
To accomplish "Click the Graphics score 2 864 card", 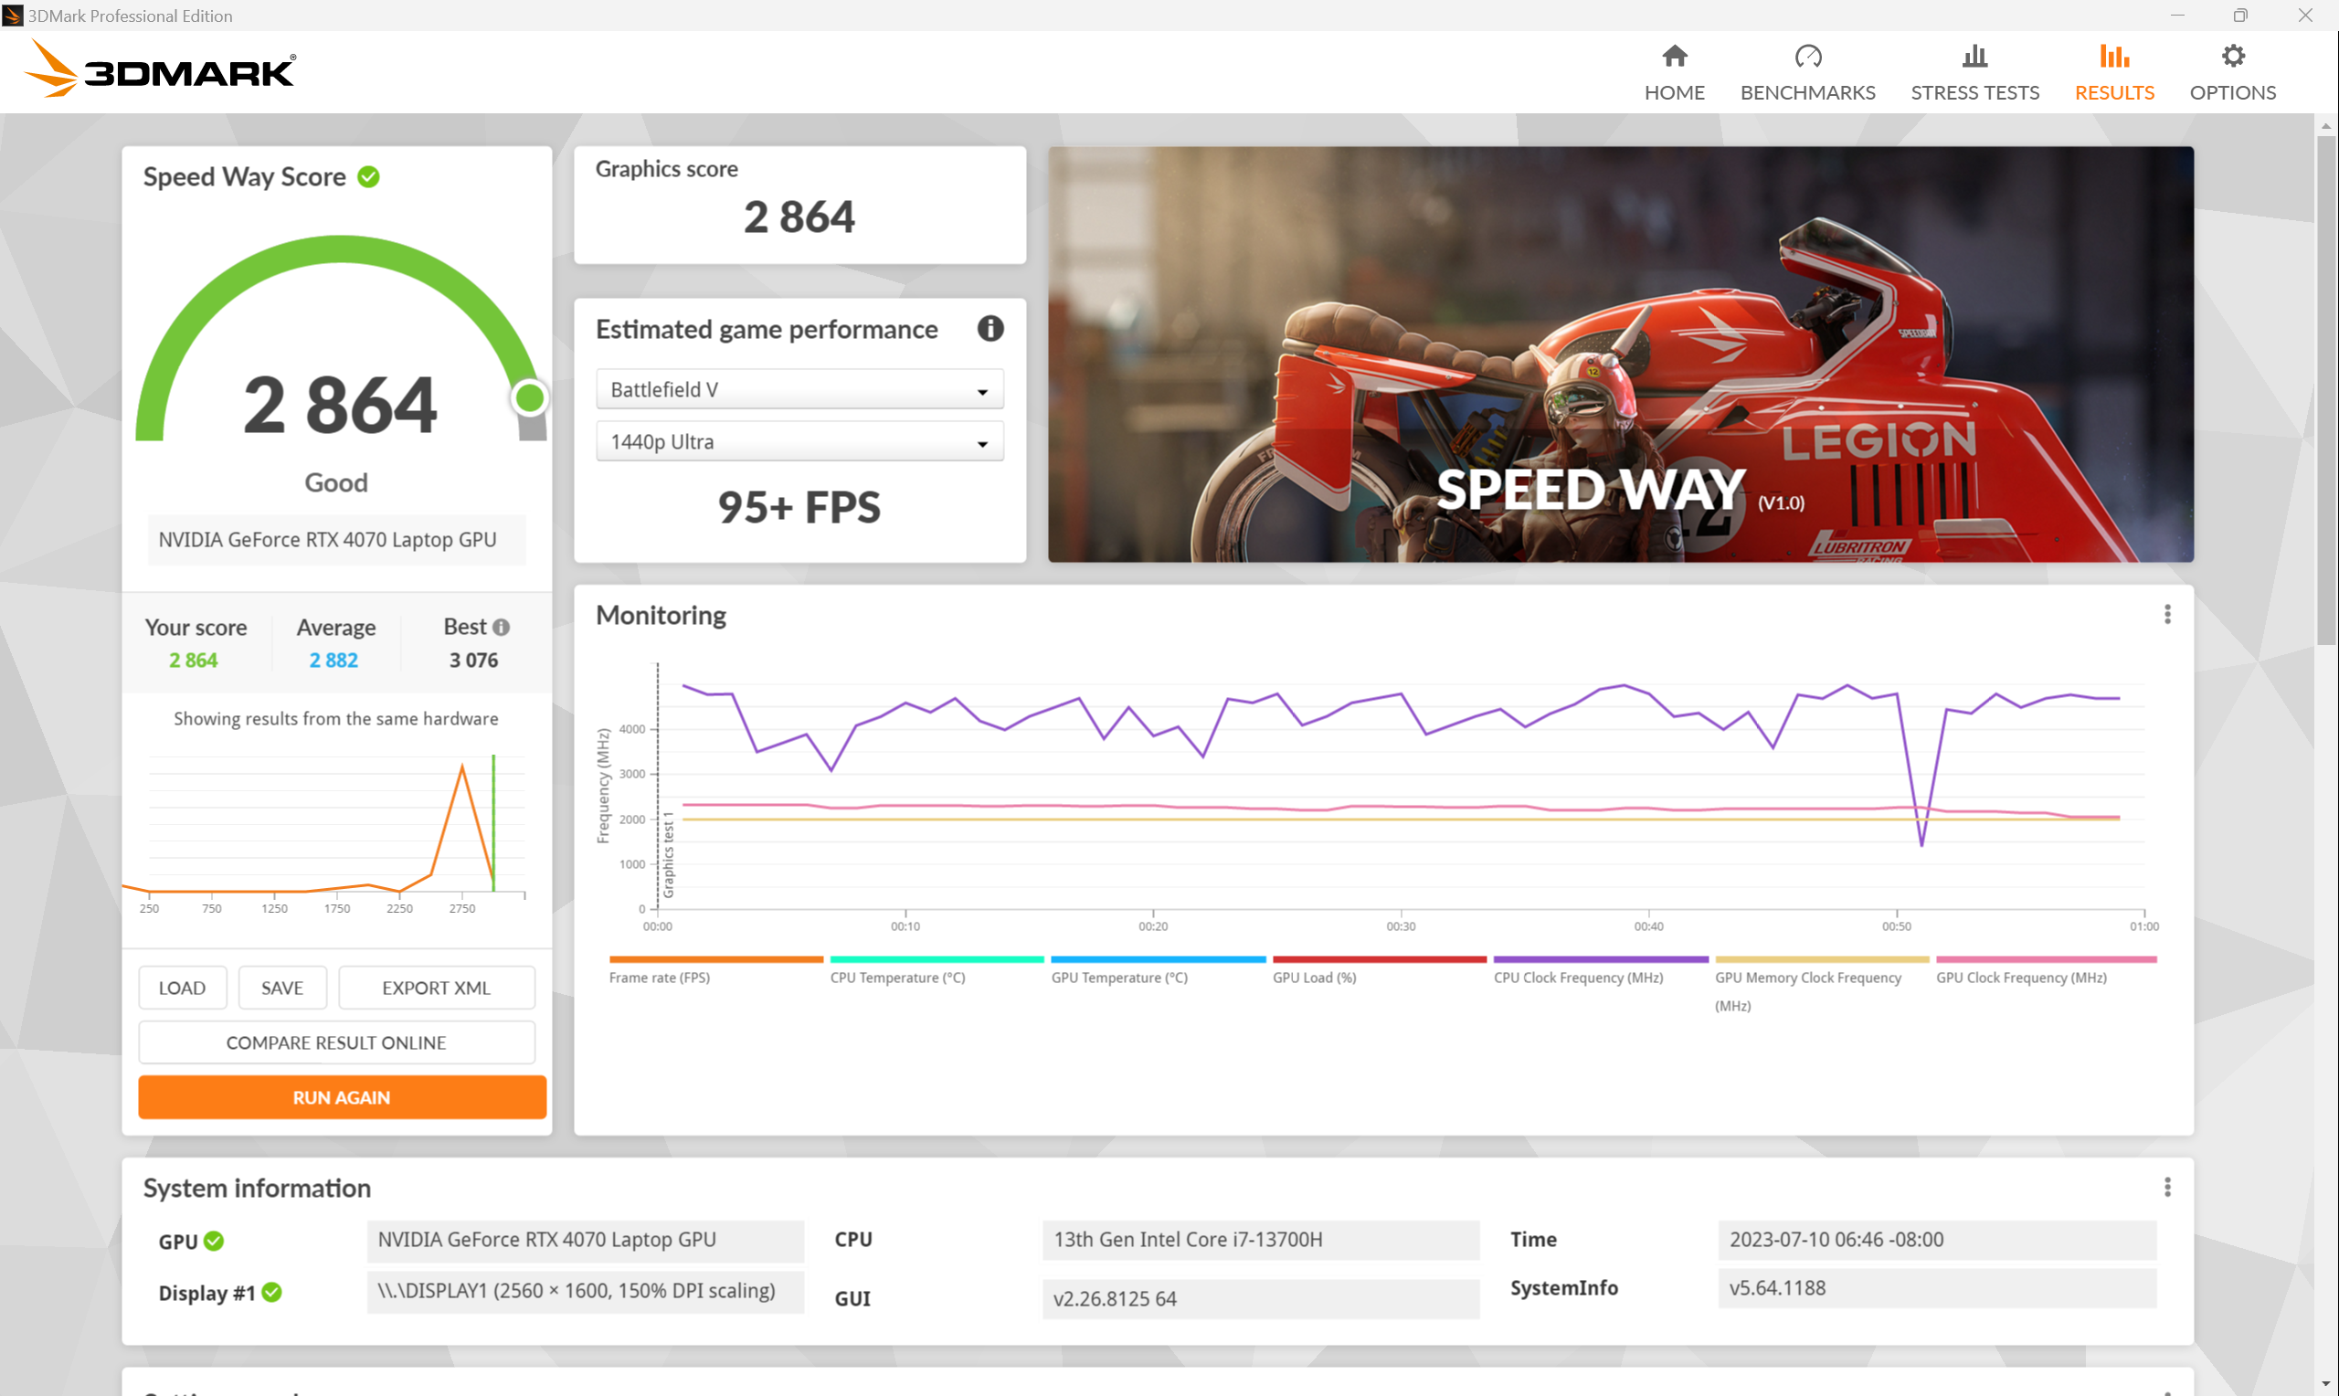I will click(799, 205).
